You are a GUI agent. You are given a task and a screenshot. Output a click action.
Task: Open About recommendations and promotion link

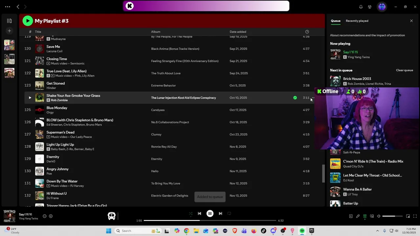pos(367,35)
